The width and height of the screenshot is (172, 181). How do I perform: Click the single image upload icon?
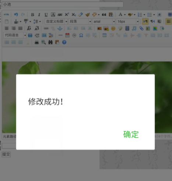(x=99, y=28)
